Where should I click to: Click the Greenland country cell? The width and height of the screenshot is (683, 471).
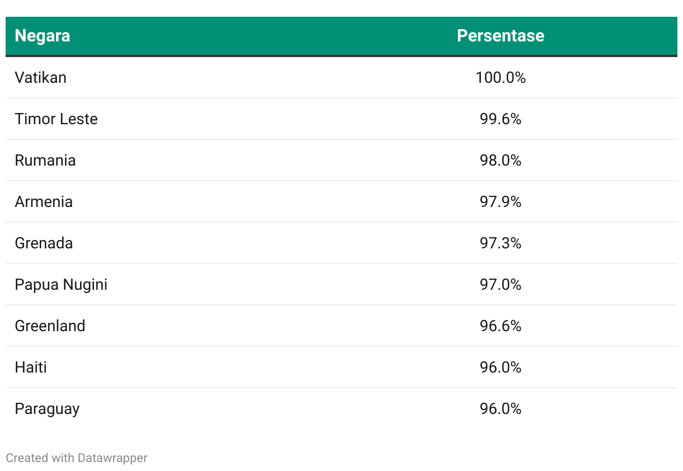[x=50, y=326]
